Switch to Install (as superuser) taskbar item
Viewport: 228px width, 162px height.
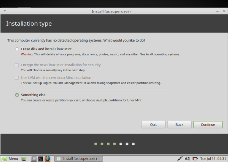point(79,159)
